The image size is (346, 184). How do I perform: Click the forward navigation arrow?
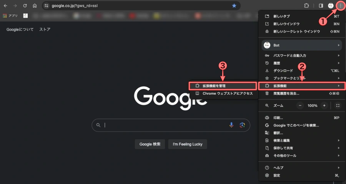[x=15, y=6]
